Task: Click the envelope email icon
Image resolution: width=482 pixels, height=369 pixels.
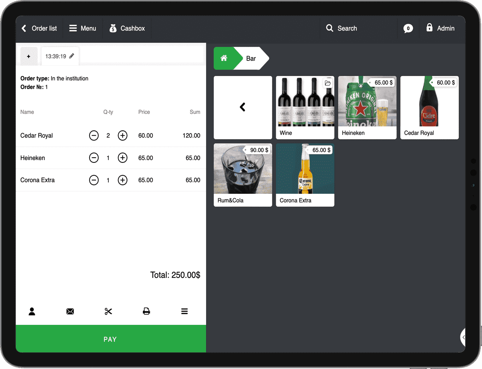Action: tap(70, 311)
